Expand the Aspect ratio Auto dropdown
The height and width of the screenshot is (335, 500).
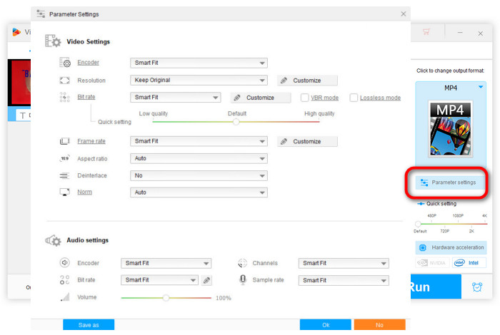tap(199, 158)
